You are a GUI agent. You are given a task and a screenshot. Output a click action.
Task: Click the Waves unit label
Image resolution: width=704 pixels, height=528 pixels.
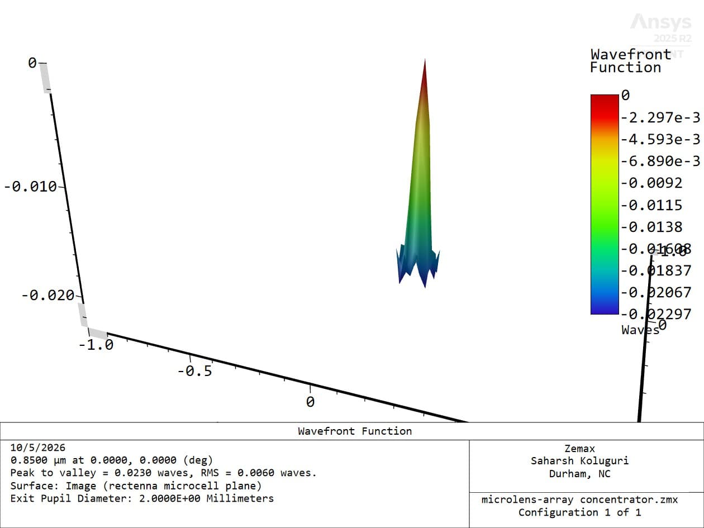click(x=640, y=330)
